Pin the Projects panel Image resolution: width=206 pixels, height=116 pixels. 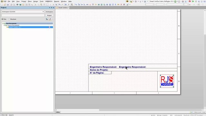51,8
